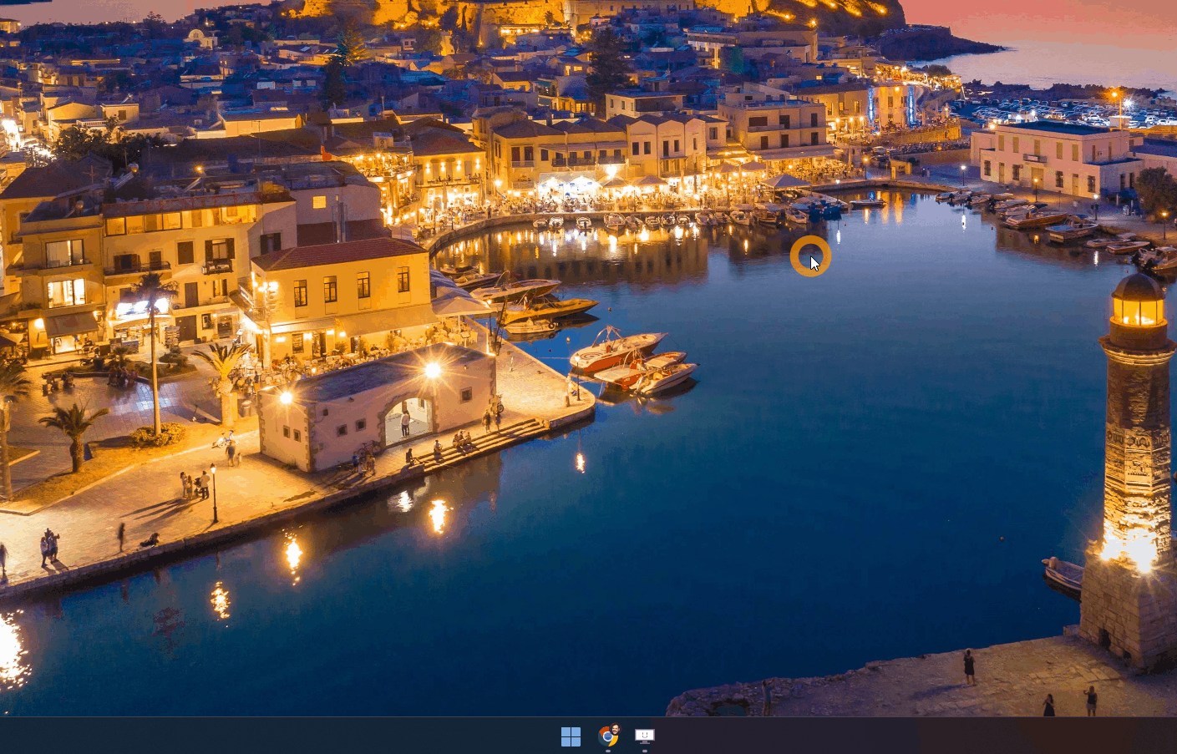Click the glowing lighthouse lantern on the wallpaper
This screenshot has width=1177, height=754.
coord(1137,311)
